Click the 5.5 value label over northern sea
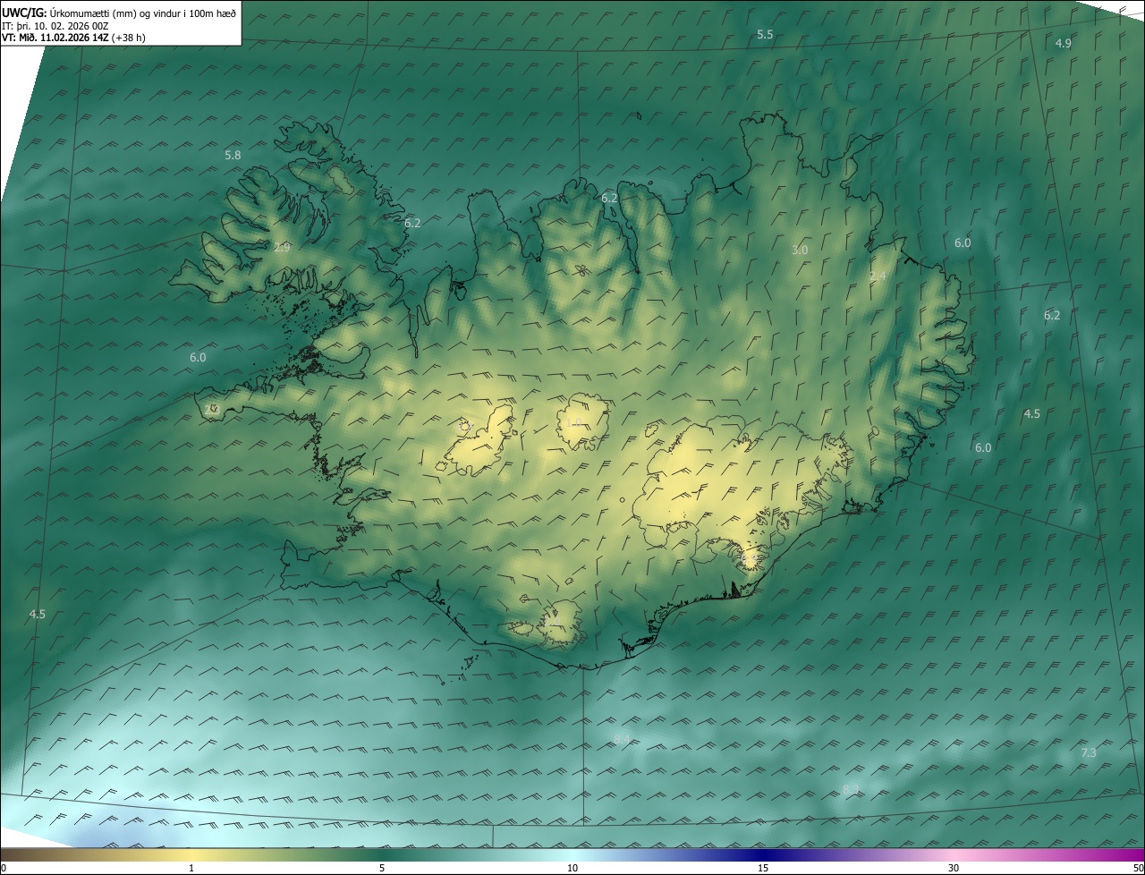The width and height of the screenshot is (1145, 875). [765, 34]
